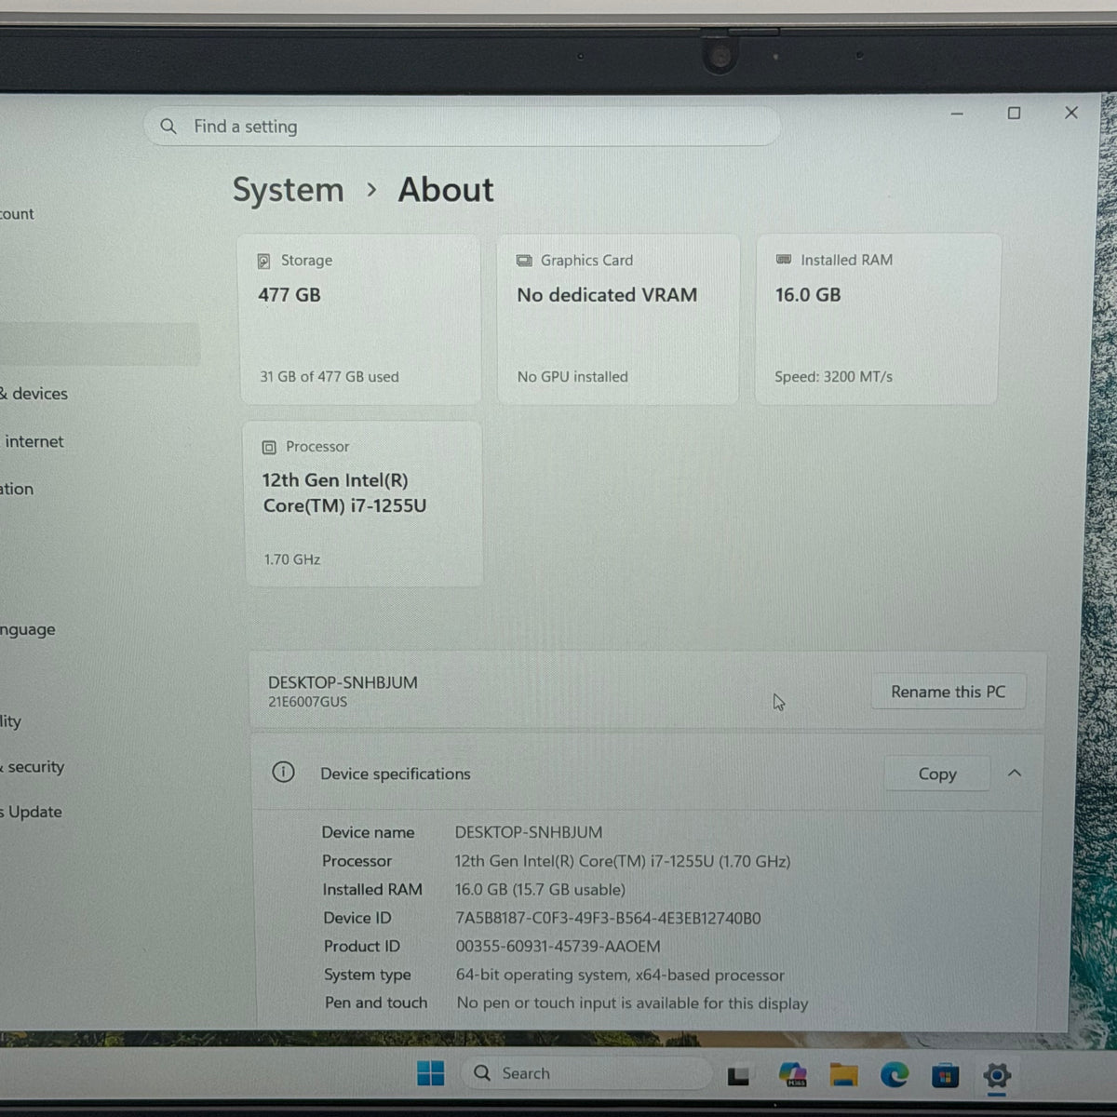This screenshot has width=1117, height=1117.
Task: Collapse the Device specifications section
Action: 1015,773
